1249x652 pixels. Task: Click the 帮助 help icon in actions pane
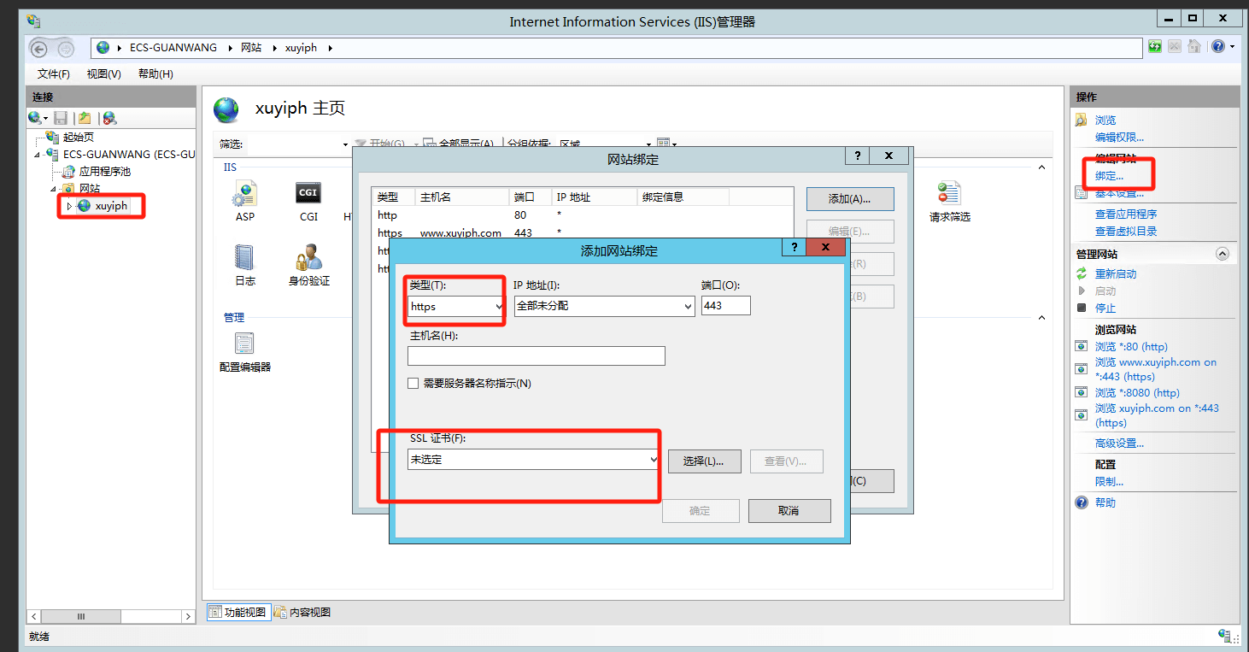pyautogui.click(x=1082, y=502)
